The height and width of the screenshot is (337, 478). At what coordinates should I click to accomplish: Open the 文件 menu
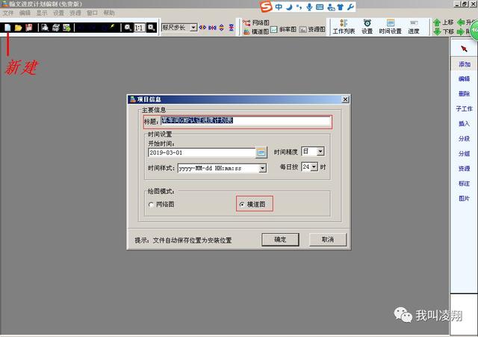[x=8, y=13]
